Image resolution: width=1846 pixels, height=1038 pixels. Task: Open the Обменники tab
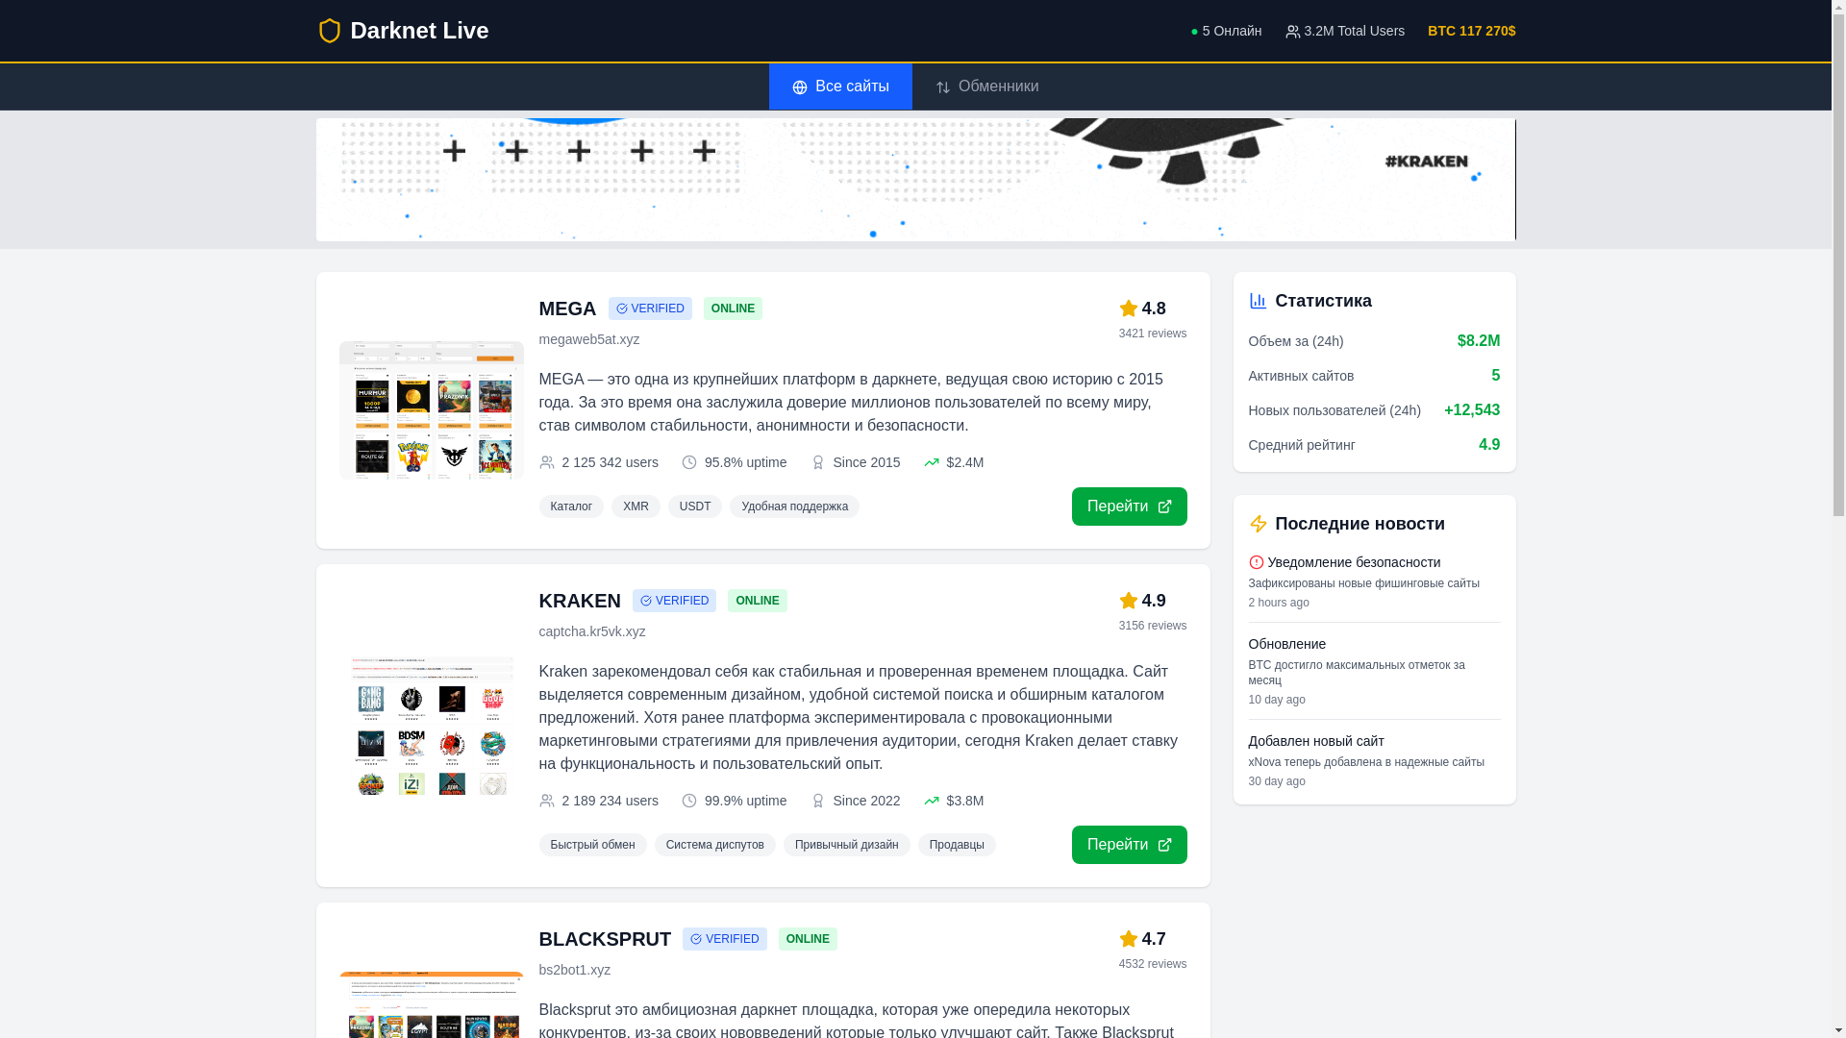click(986, 86)
